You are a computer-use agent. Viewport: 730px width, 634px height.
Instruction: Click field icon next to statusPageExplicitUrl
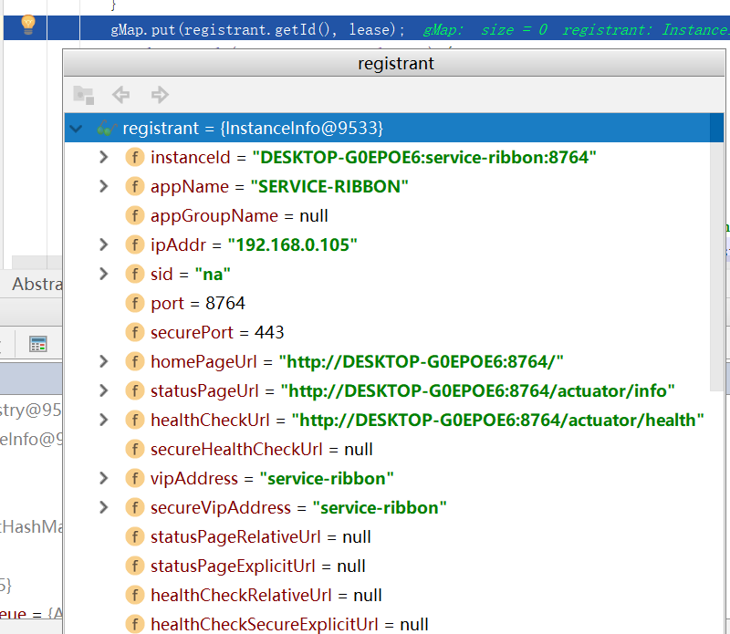click(x=134, y=566)
